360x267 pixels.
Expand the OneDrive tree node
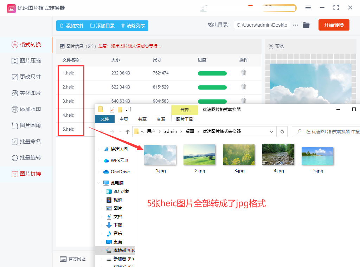(x=99, y=172)
